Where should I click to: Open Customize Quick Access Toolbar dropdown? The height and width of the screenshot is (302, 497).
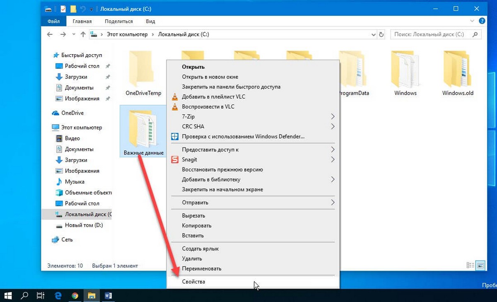(x=91, y=9)
